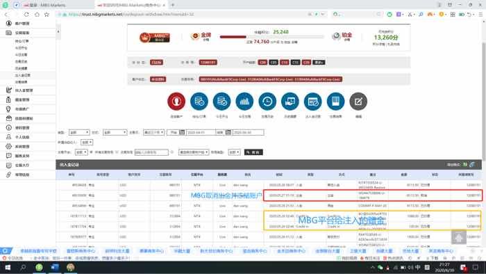Select radio button before account number input
The height and width of the screenshot is (274, 486).
coord(117,152)
